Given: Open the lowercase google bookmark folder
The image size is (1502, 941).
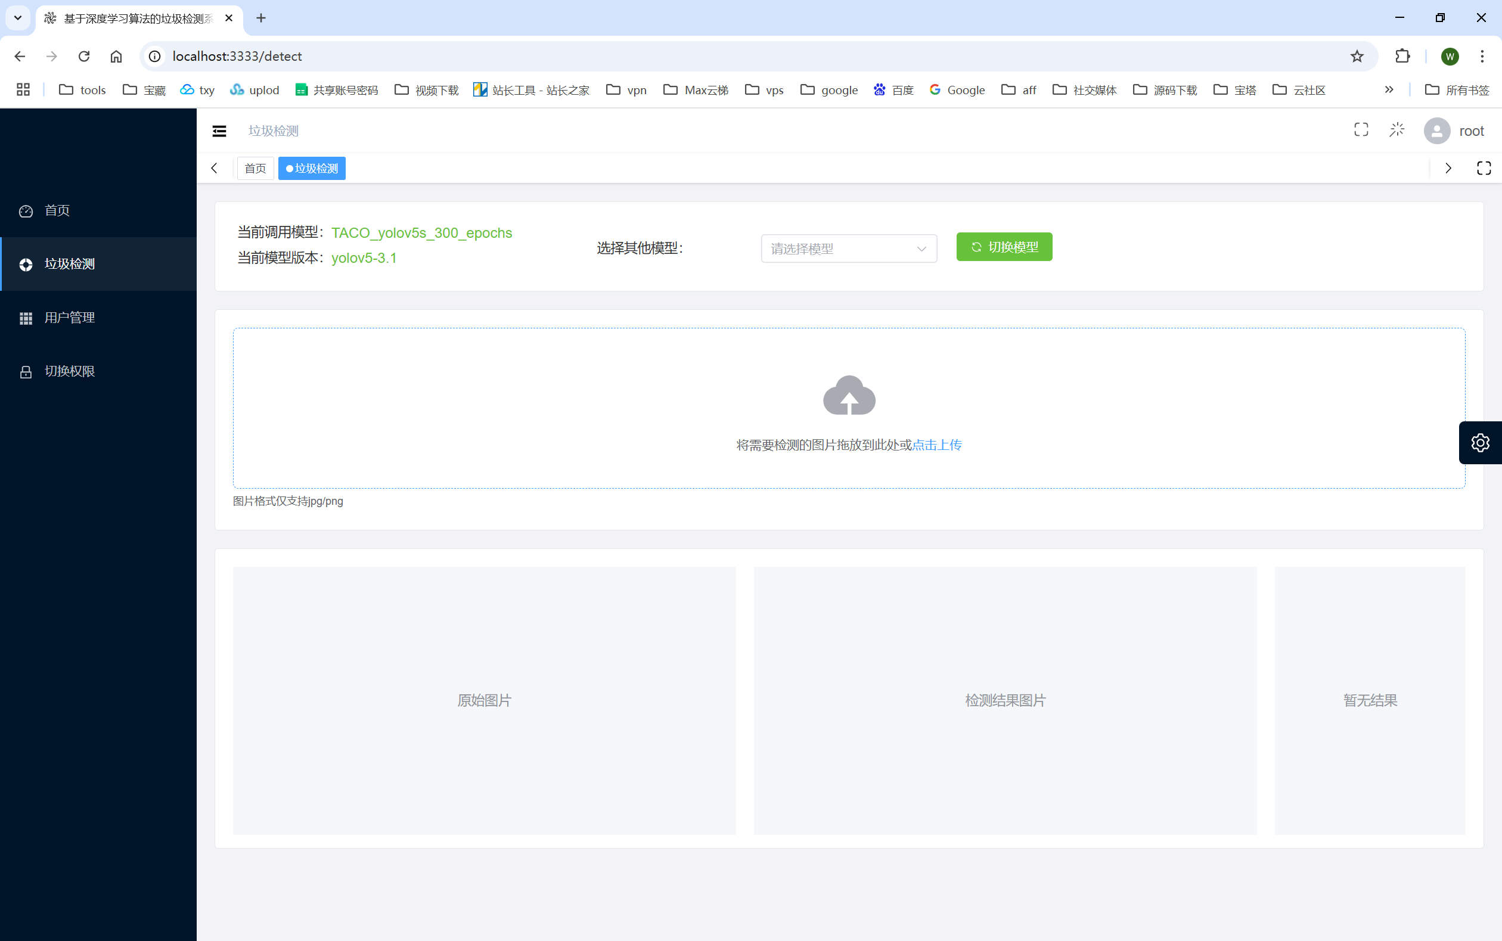Looking at the screenshot, I should (828, 89).
